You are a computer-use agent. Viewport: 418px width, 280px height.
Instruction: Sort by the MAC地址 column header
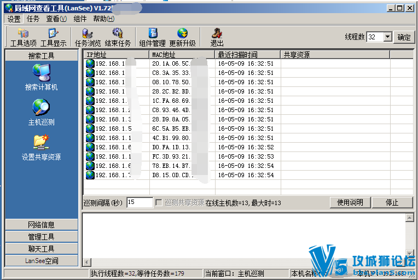(x=182, y=55)
